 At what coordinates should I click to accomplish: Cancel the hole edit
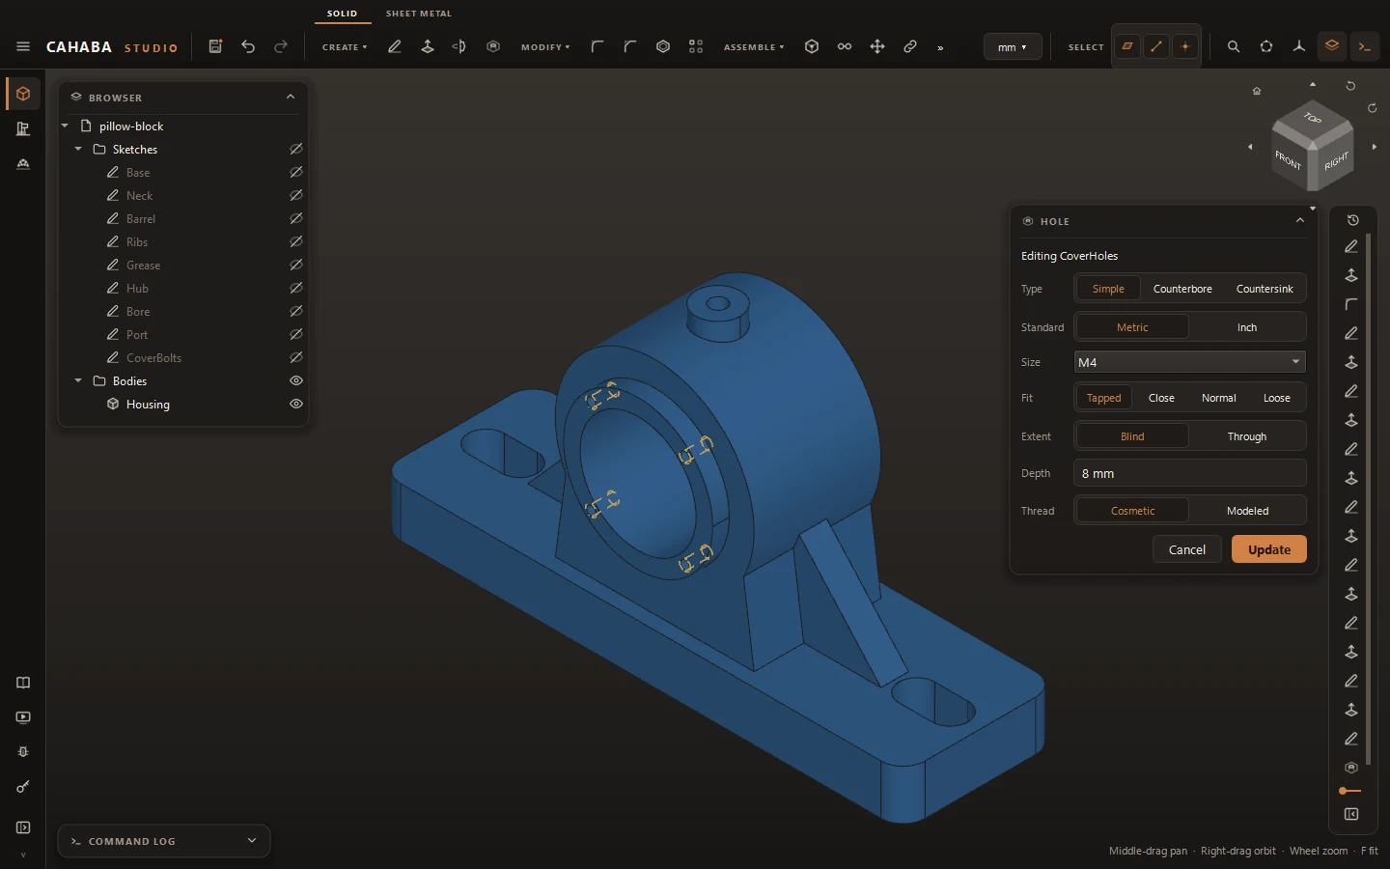(1187, 549)
